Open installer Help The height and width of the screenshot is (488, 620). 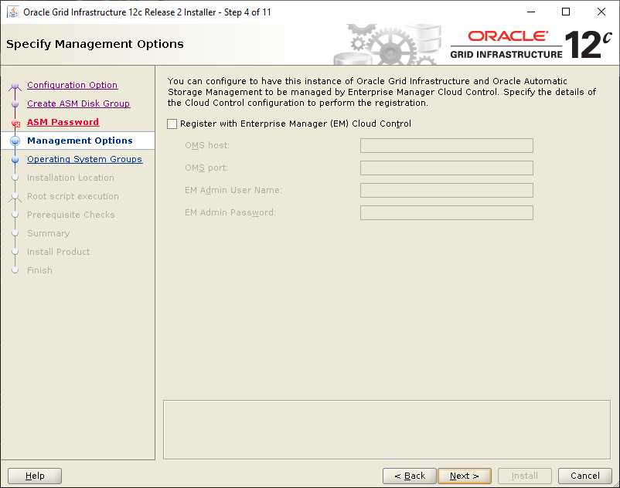[x=35, y=476]
